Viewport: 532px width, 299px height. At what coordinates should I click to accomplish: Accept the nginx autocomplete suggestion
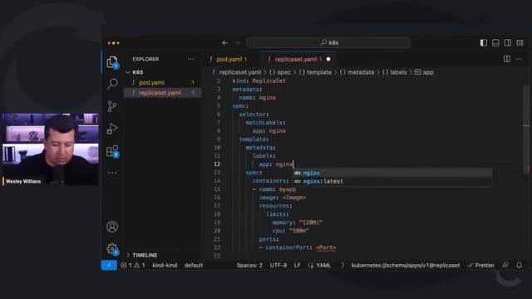tap(392, 173)
